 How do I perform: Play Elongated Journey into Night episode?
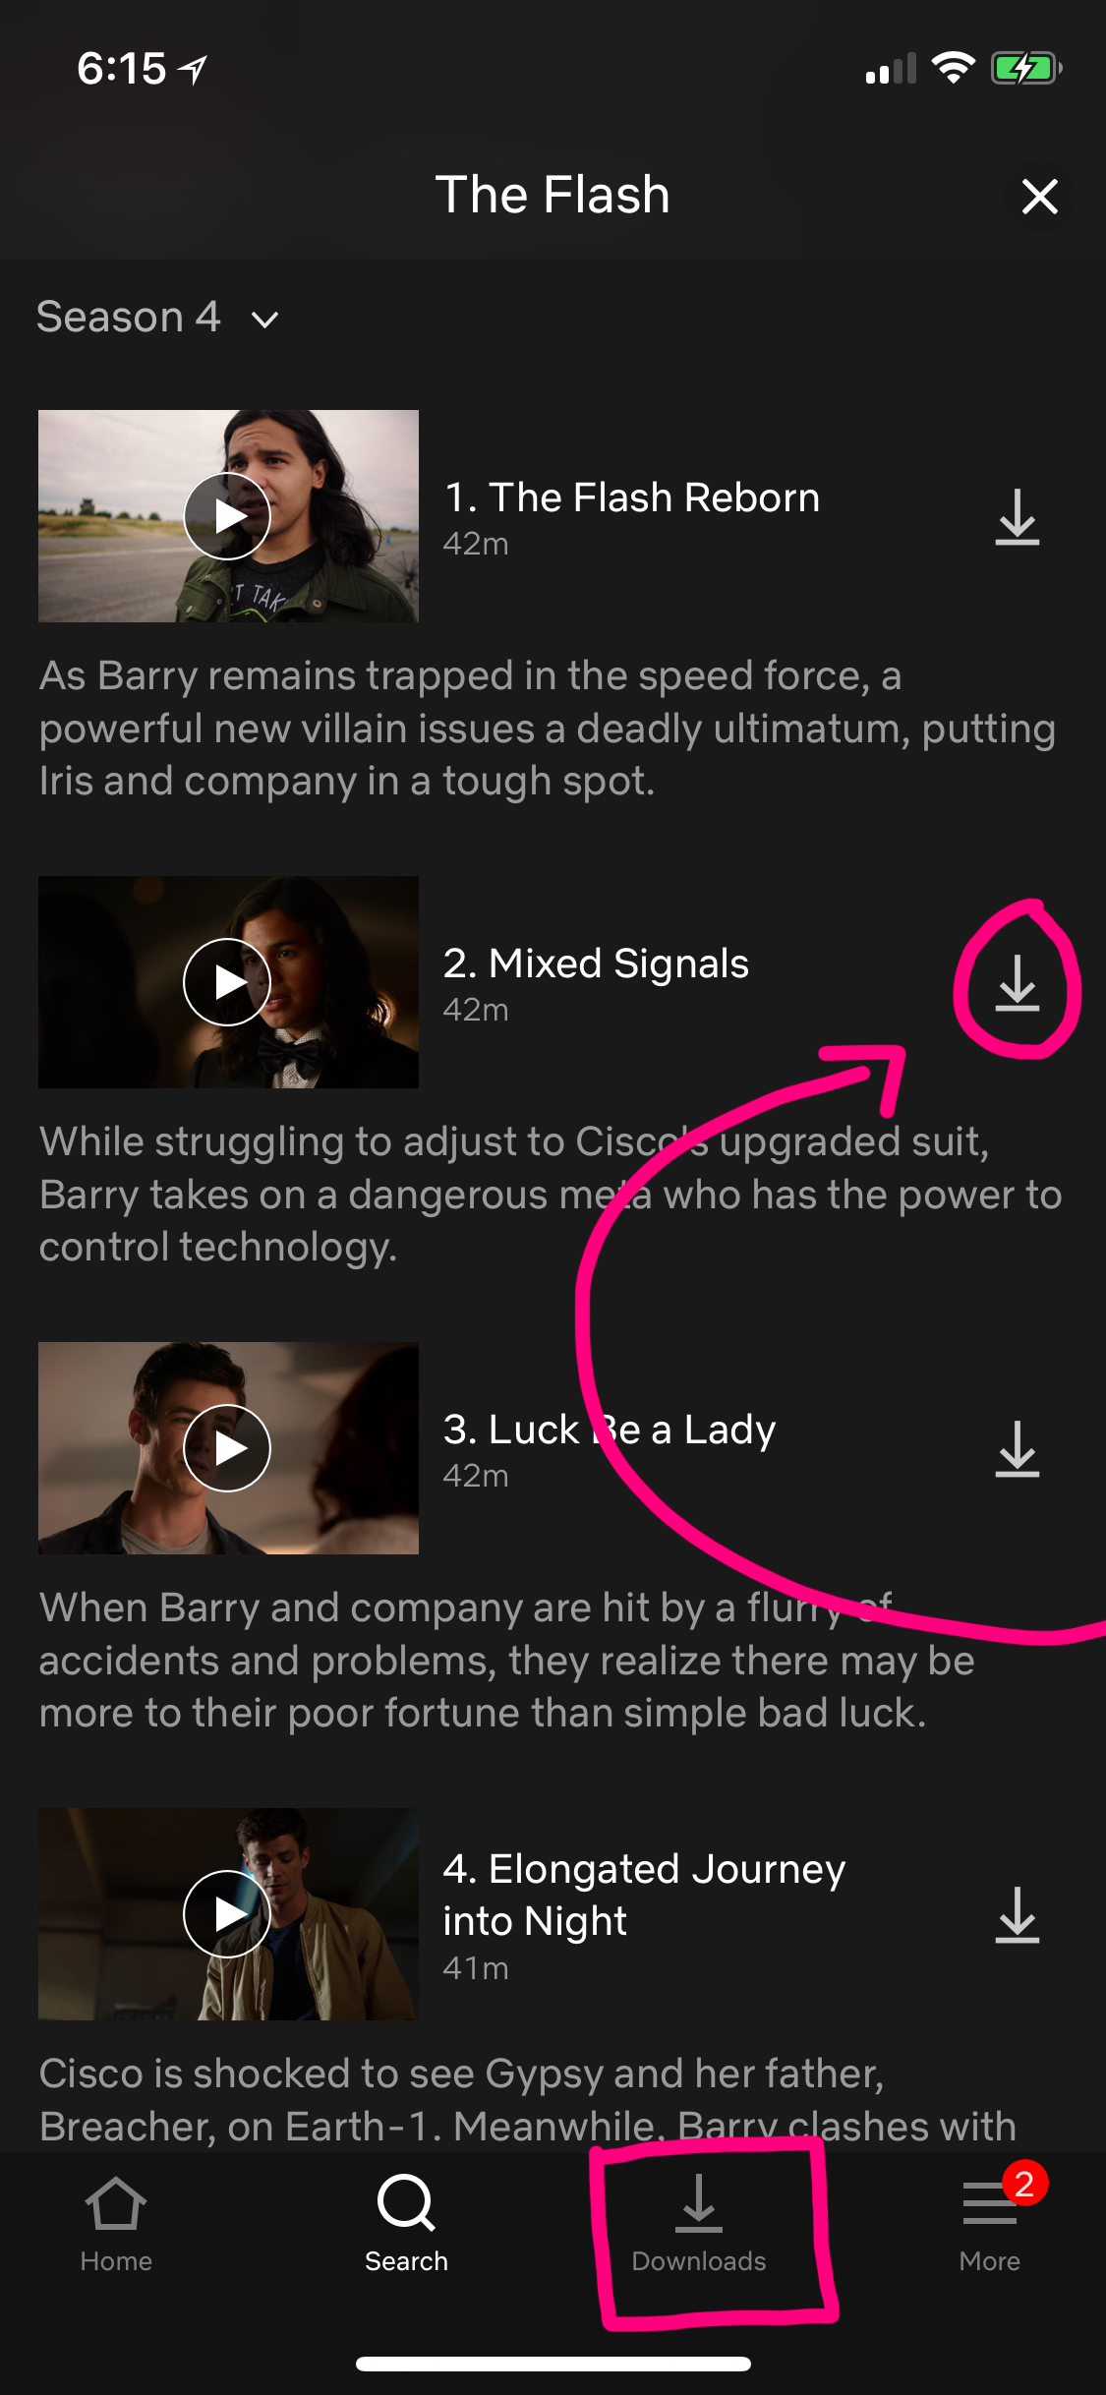(x=227, y=1914)
